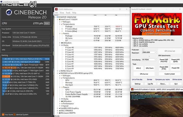The image size is (183, 117).
Task: Expand the CPU Utilization node
Action: (60, 43)
